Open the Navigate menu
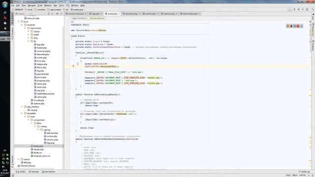This screenshot has width=315, height=177. 31,5
